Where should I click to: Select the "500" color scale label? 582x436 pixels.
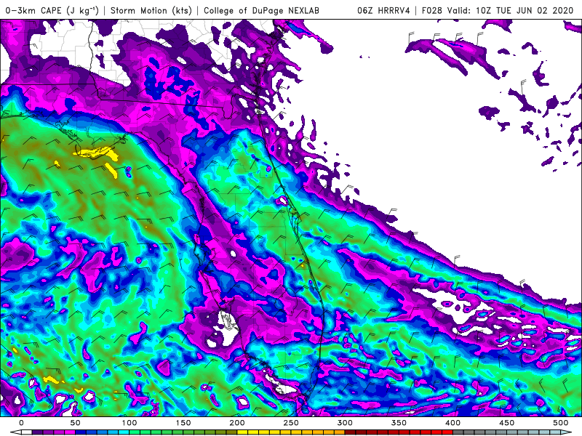(x=560, y=423)
